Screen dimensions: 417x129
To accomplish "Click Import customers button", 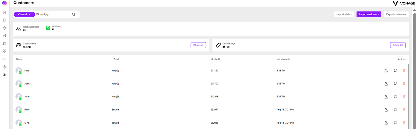I will click(x=369, y=14).
